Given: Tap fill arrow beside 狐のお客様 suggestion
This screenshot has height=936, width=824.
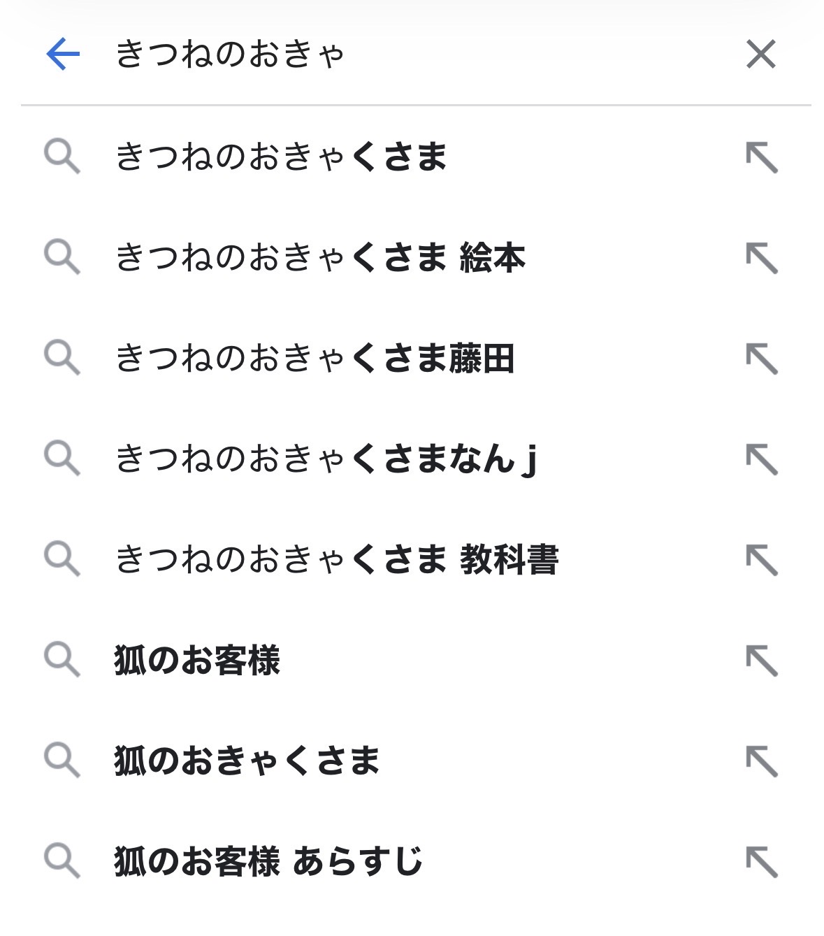Looking at the screenshot, I should click(x=762, y=661).
